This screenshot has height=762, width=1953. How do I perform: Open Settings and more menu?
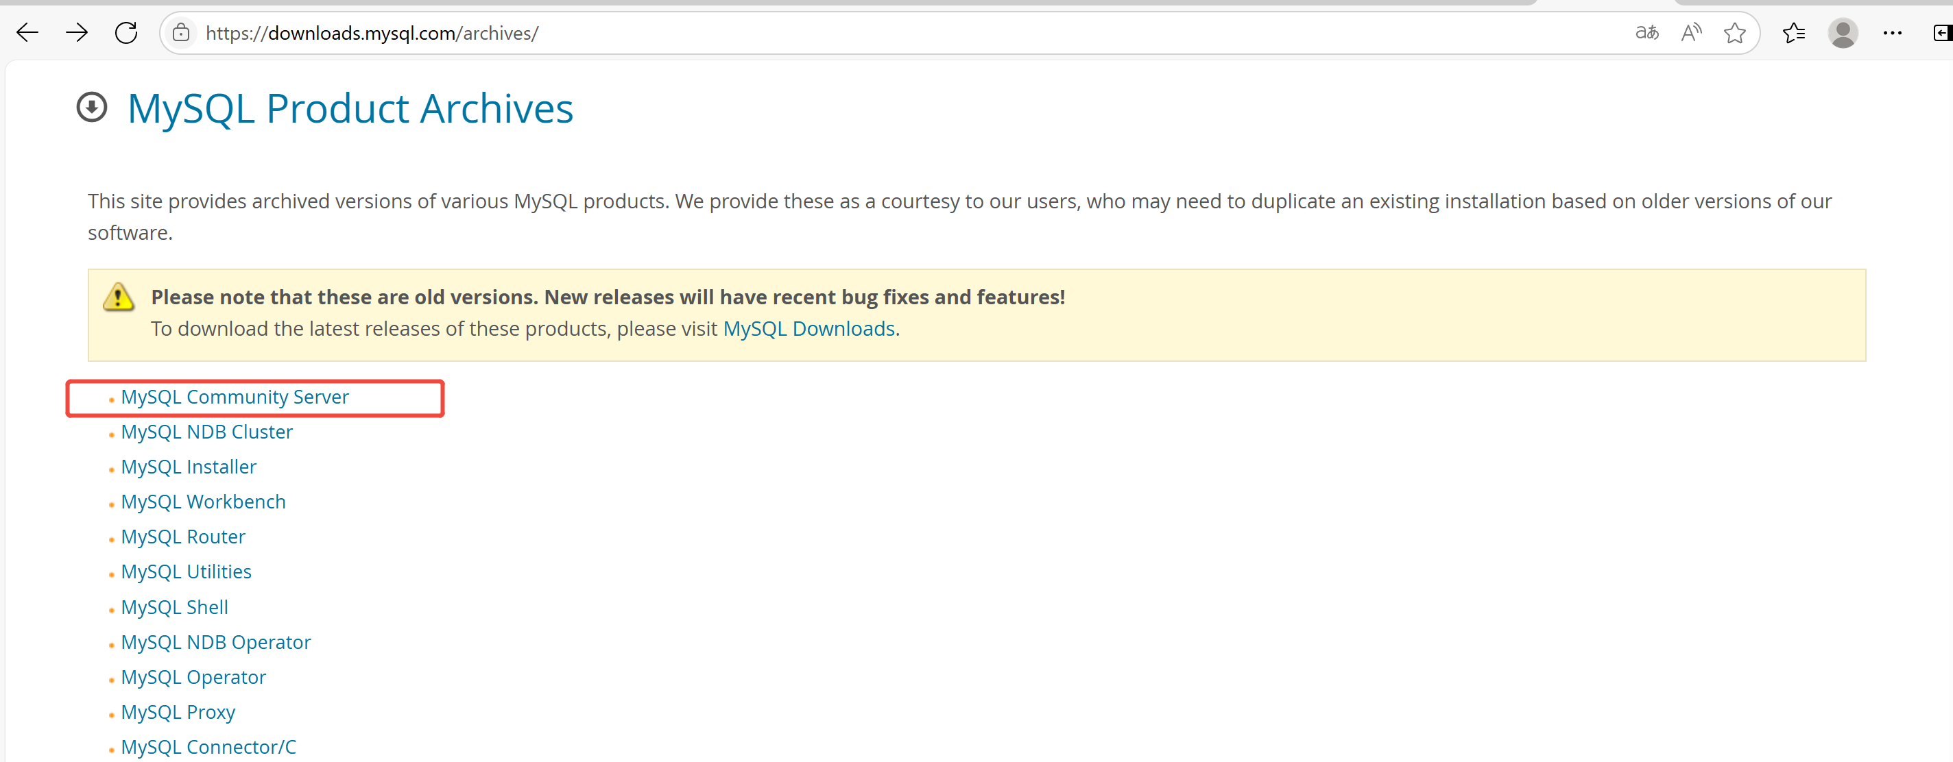pyautogui.click(x=1893, y=33)
